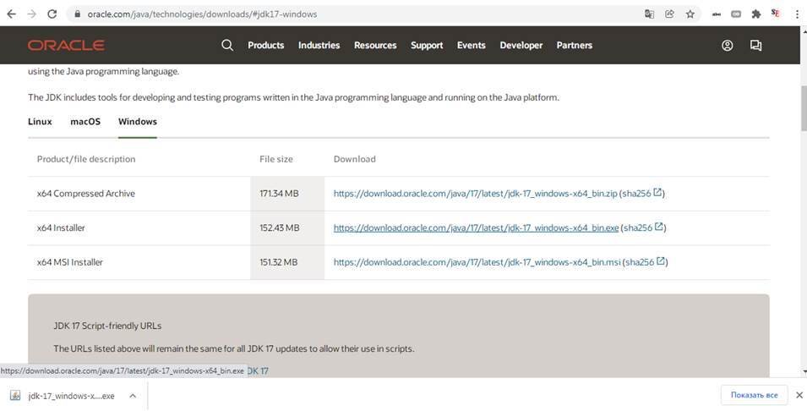Open the Products menu
Image resolution: width=807 pixels, height=411 pixels.
265,46
